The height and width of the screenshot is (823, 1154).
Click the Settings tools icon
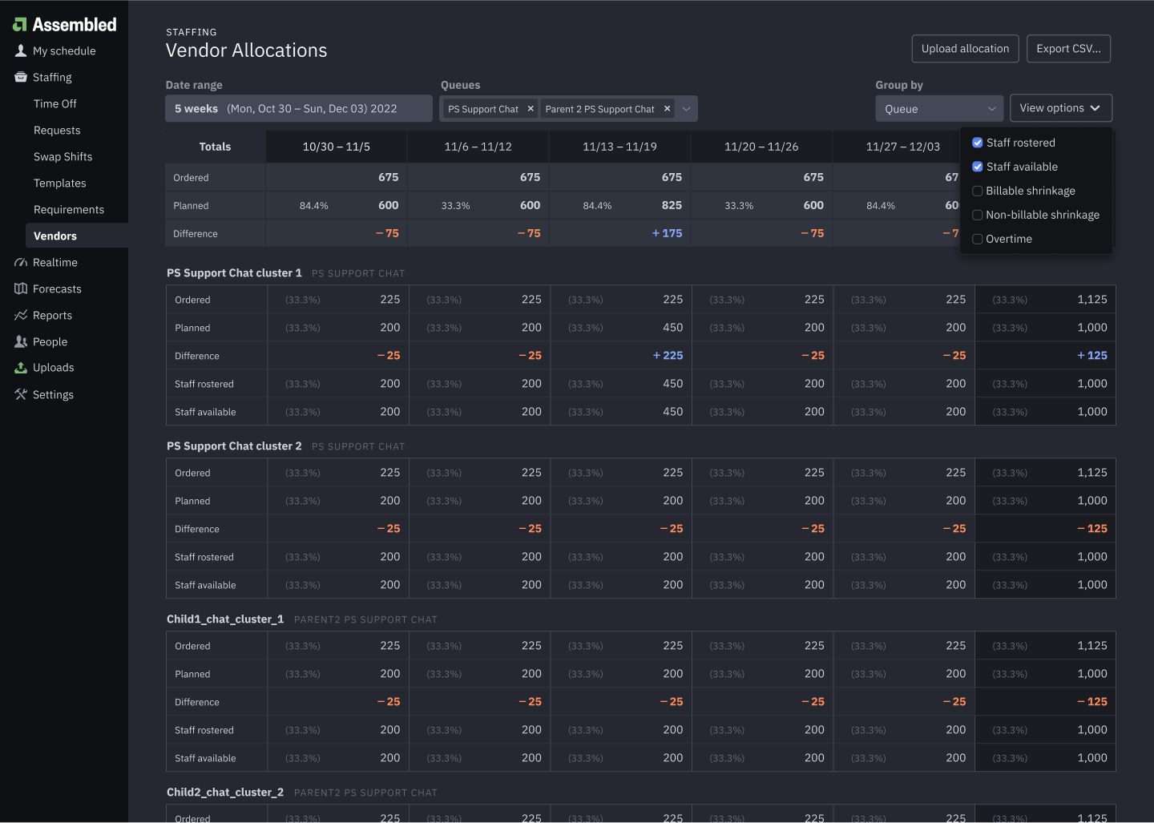21,394
